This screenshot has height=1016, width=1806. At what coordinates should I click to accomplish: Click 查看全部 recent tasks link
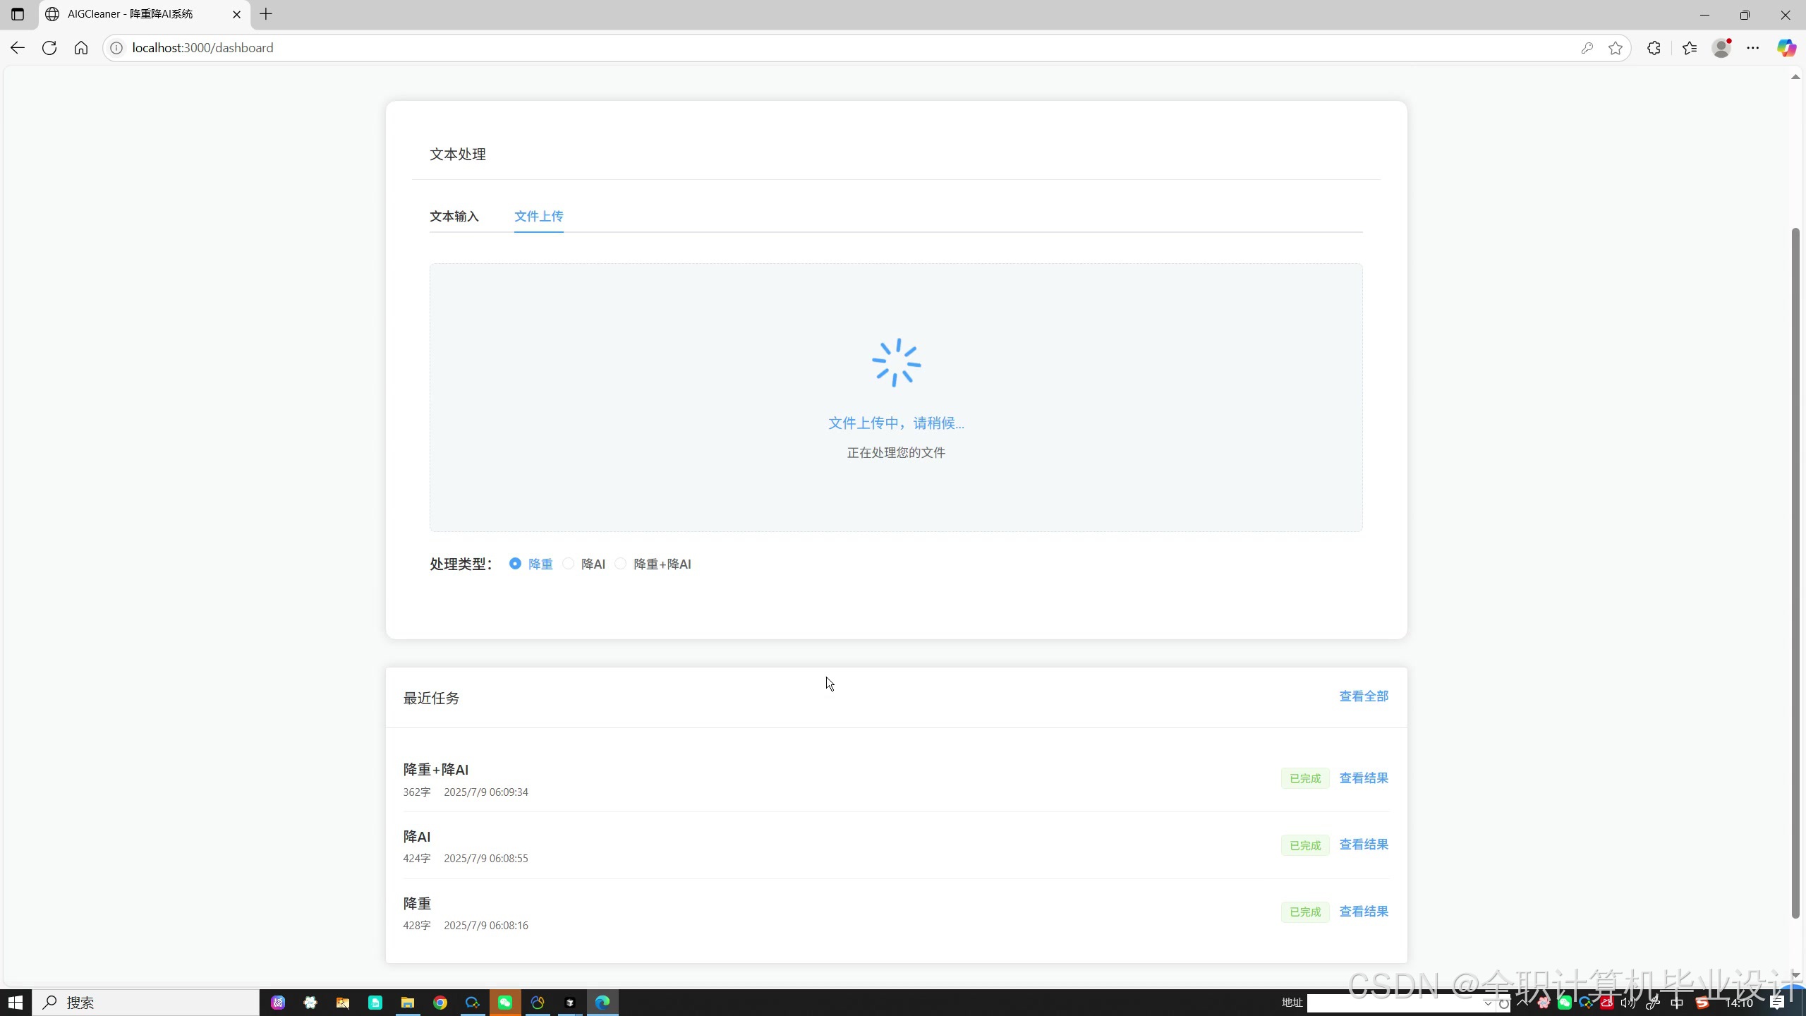(x=1363, y=696)
